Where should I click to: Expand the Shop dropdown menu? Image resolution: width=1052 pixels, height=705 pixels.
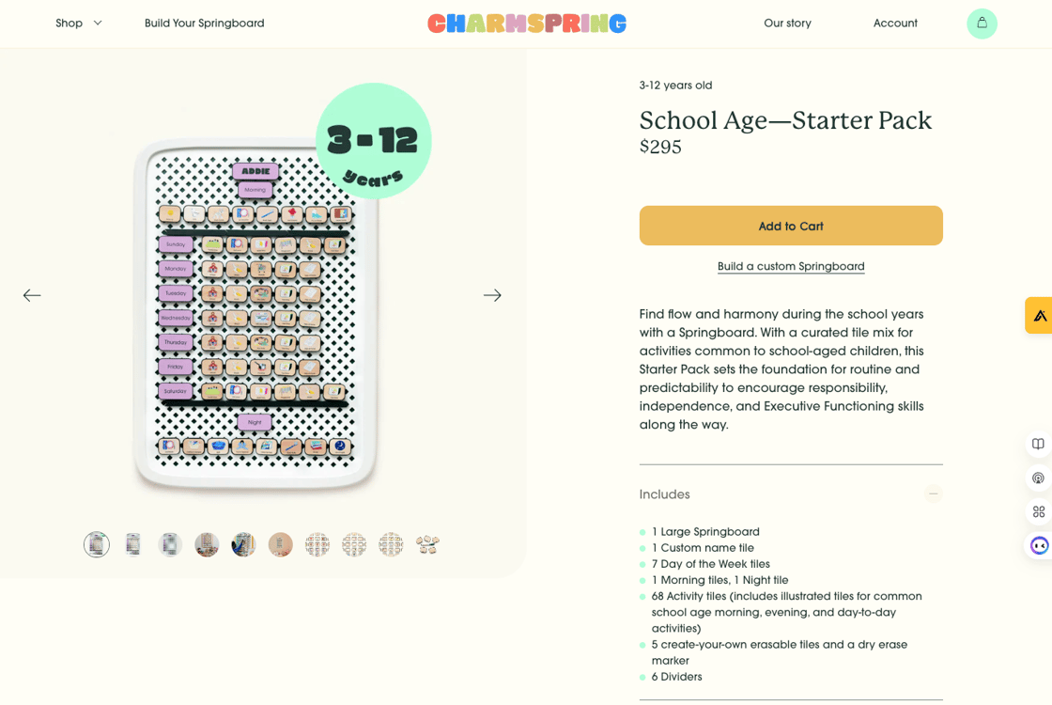click(x=78, y=23)
